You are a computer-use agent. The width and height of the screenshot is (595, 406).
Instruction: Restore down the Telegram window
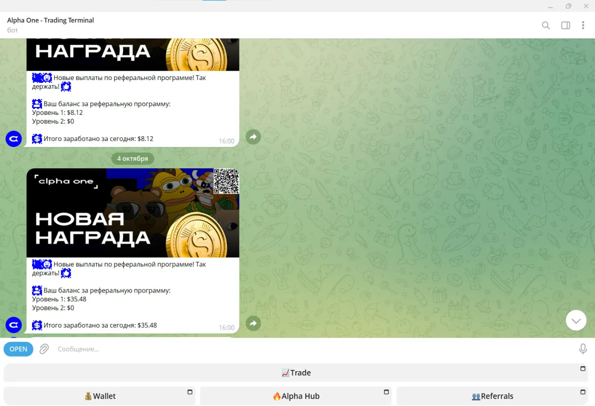pos(569,6)
